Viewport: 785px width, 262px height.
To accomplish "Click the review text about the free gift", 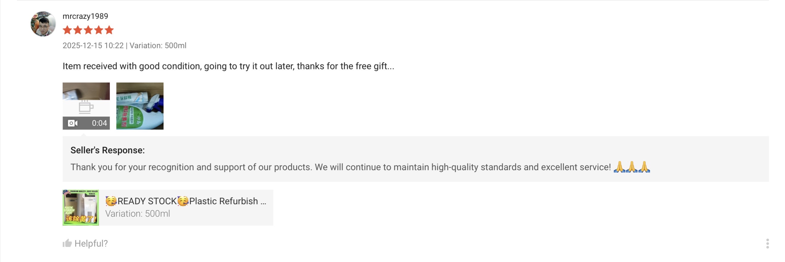I will pyautogui.click(x=228, y=66).
